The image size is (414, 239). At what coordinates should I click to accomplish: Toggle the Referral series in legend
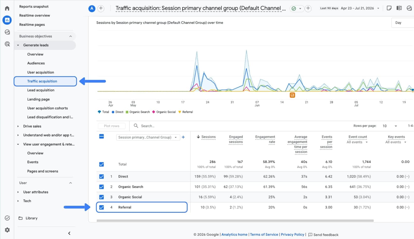pos(186,112)
